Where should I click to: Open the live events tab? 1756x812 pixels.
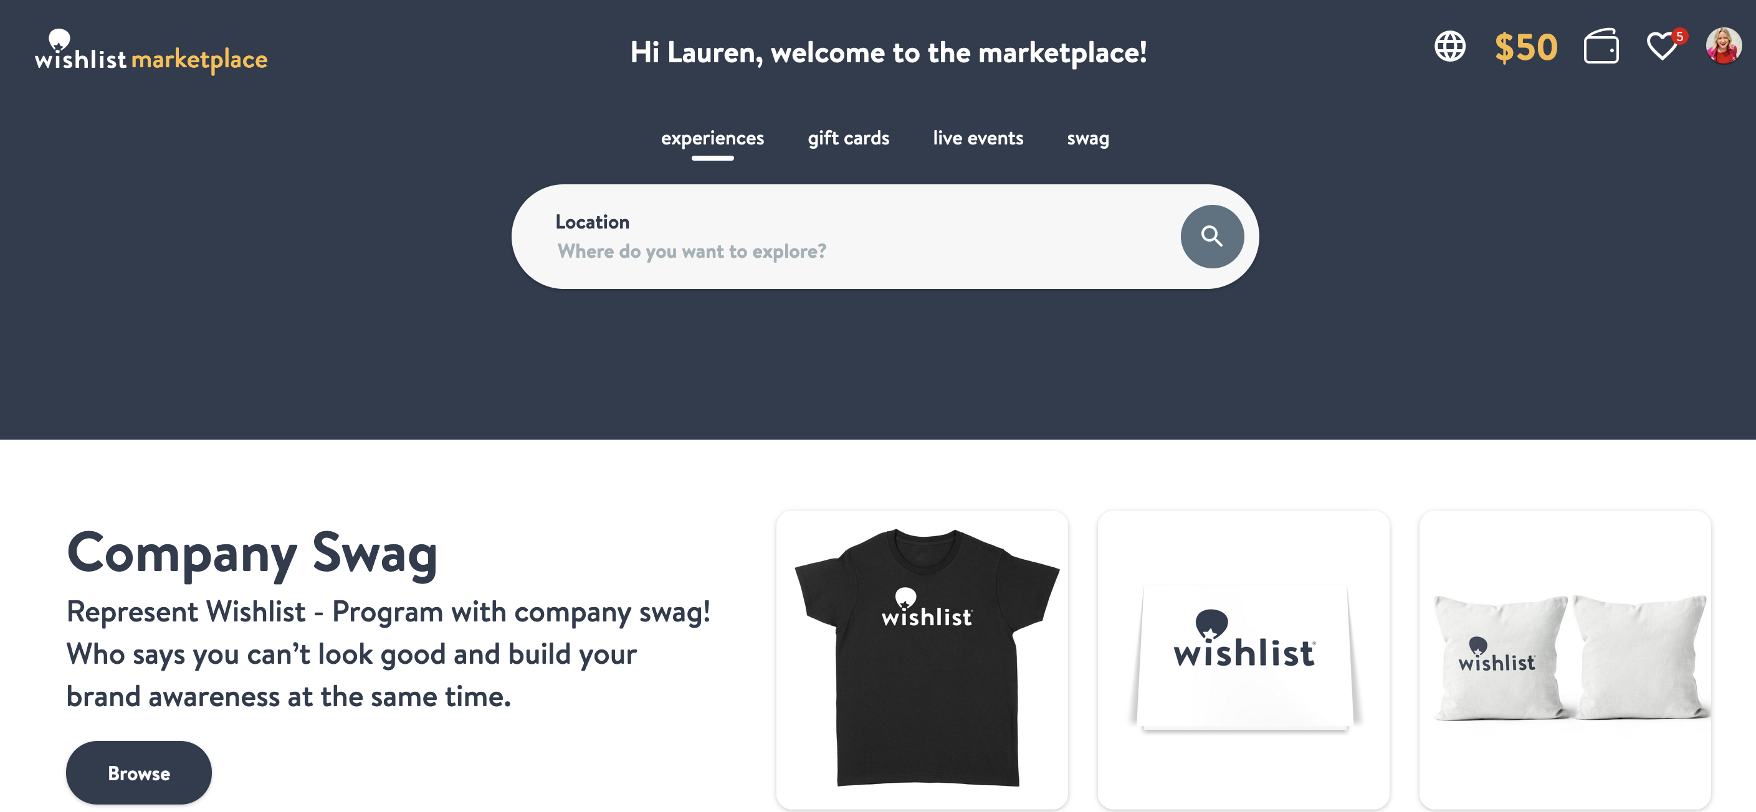978,138
